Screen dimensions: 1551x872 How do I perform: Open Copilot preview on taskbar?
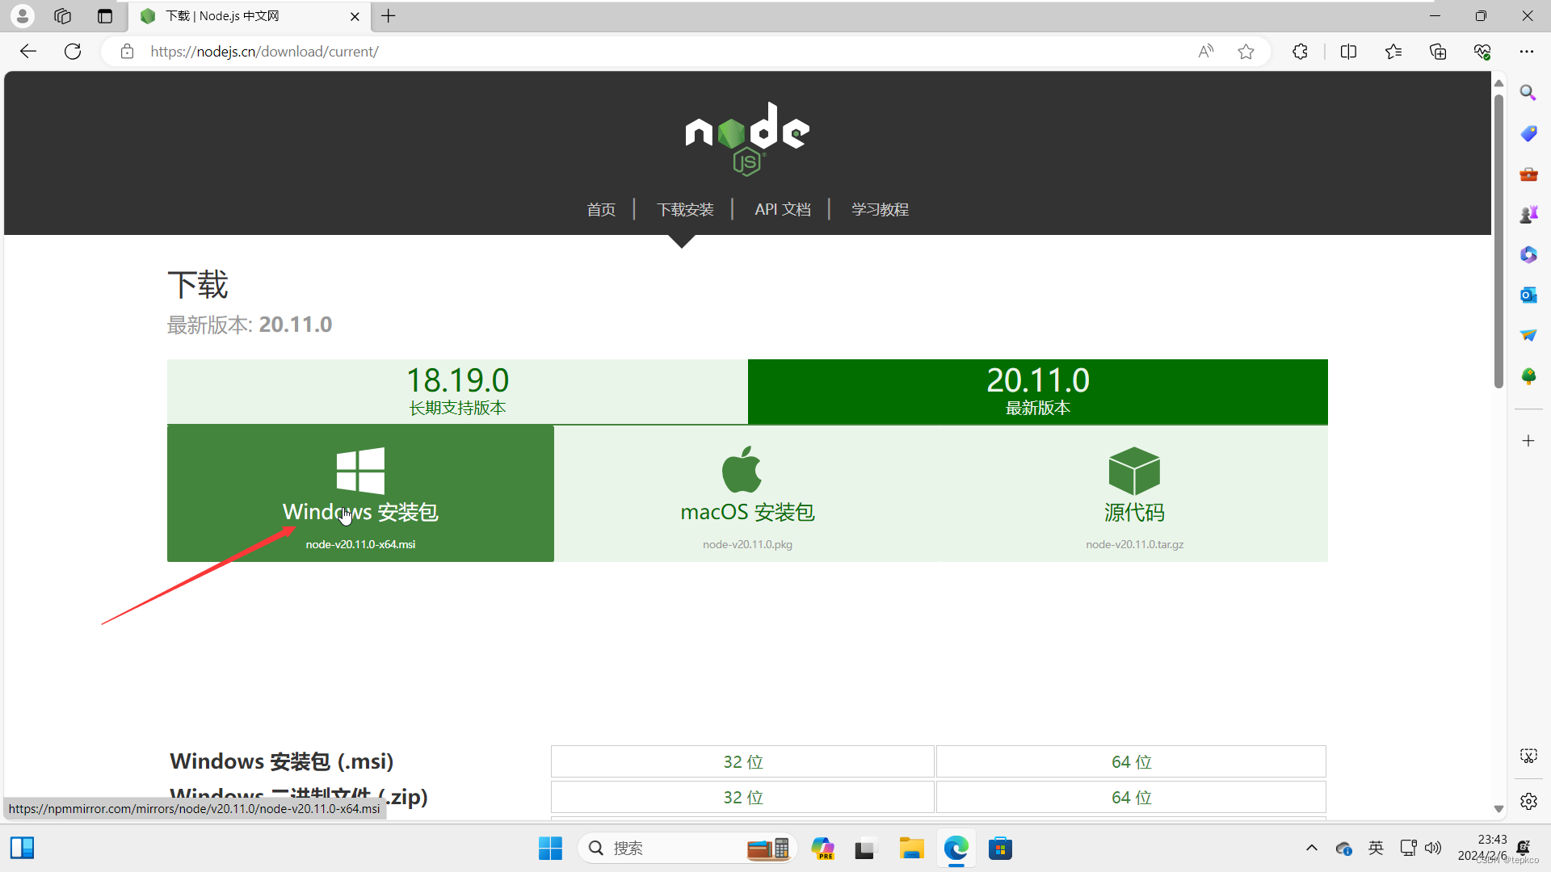(x=822, y=848)
